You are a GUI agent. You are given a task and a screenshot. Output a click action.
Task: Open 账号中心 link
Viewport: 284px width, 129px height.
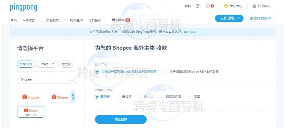point(264,6)
